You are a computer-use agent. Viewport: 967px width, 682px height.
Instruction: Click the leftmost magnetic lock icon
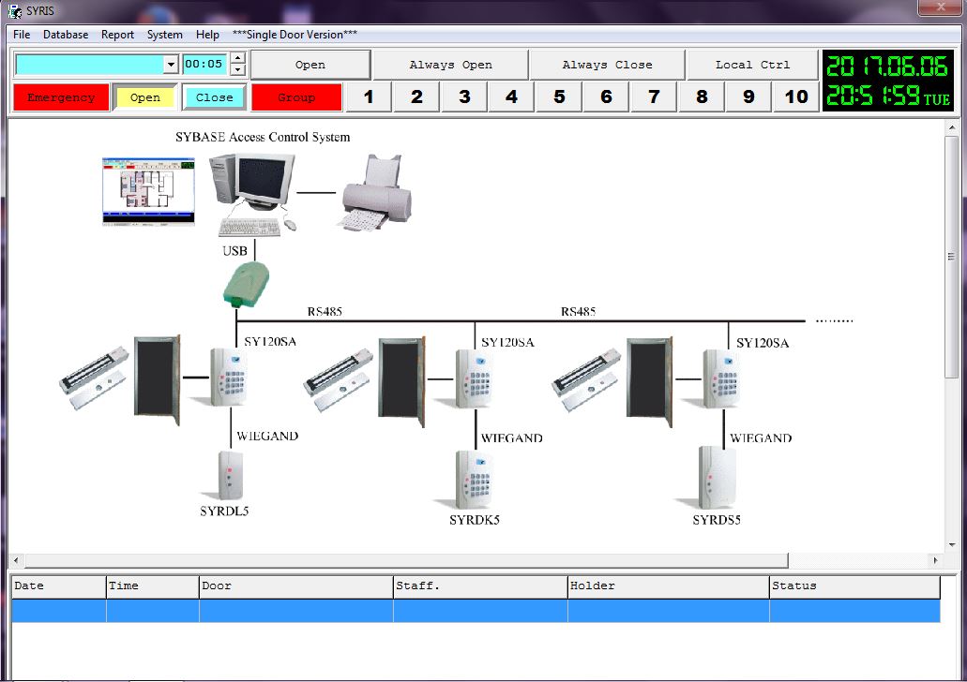[95, 378]
